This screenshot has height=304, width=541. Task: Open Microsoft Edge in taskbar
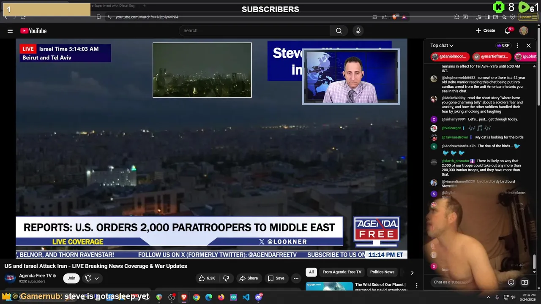tap(209, 297)
